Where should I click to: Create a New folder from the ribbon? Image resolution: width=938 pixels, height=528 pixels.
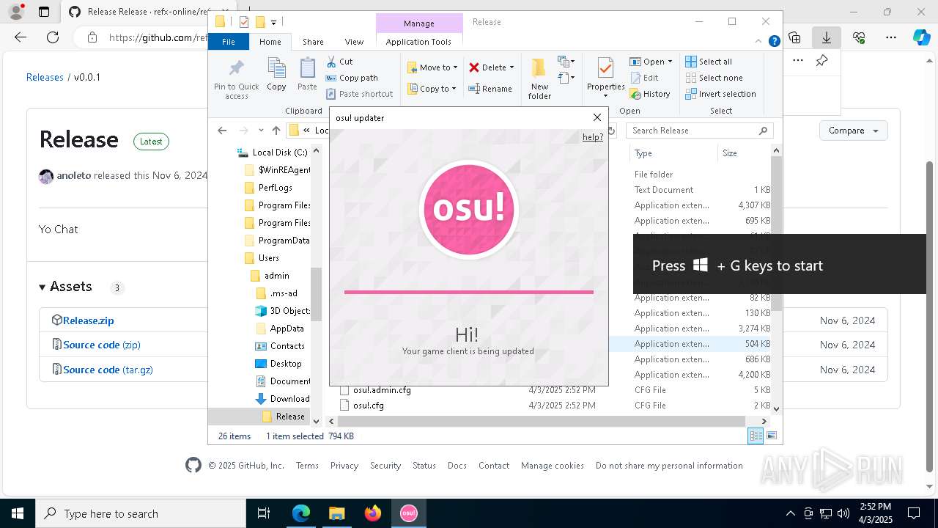point(539,78)
